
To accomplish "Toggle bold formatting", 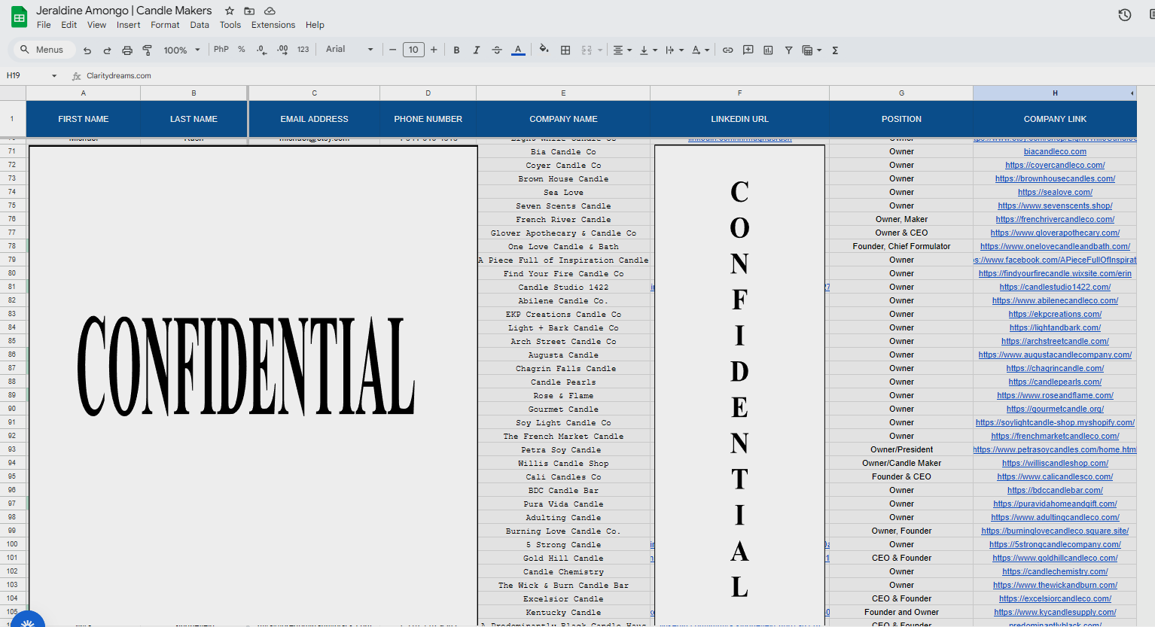I will point(456,50).
